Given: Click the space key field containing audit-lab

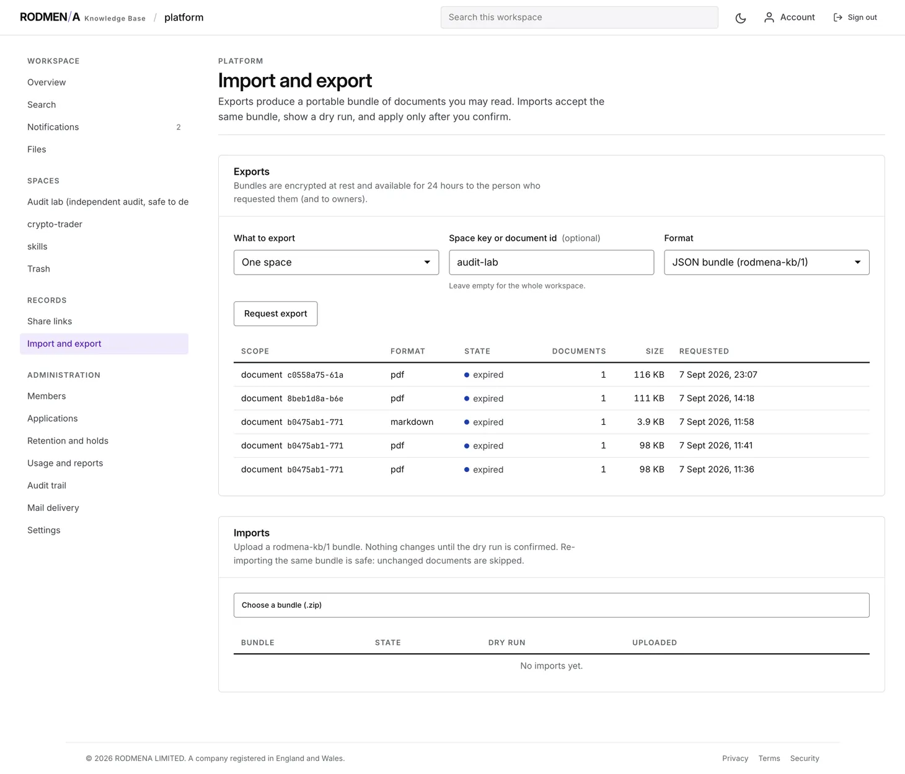Looking at the screenshot, I should [x=551, y=262].
